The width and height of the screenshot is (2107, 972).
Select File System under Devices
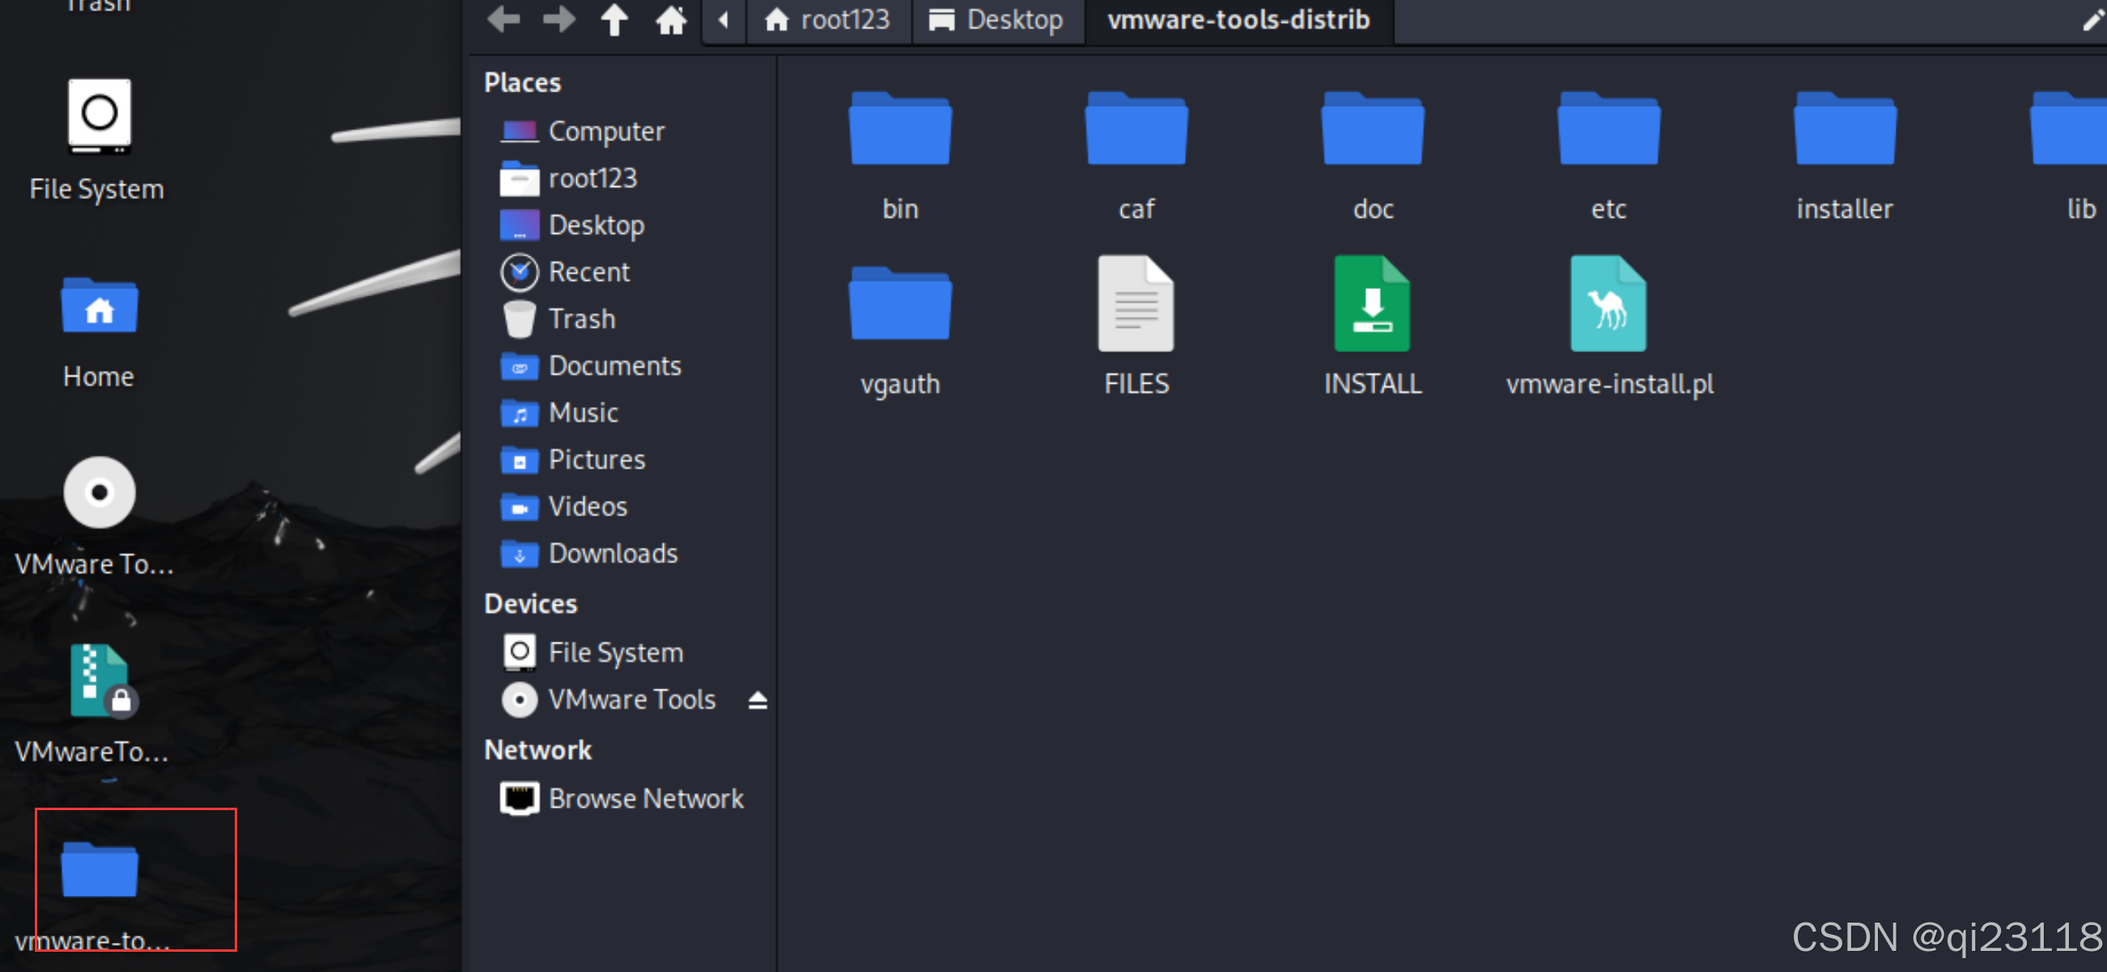click(x=614, y=652)
